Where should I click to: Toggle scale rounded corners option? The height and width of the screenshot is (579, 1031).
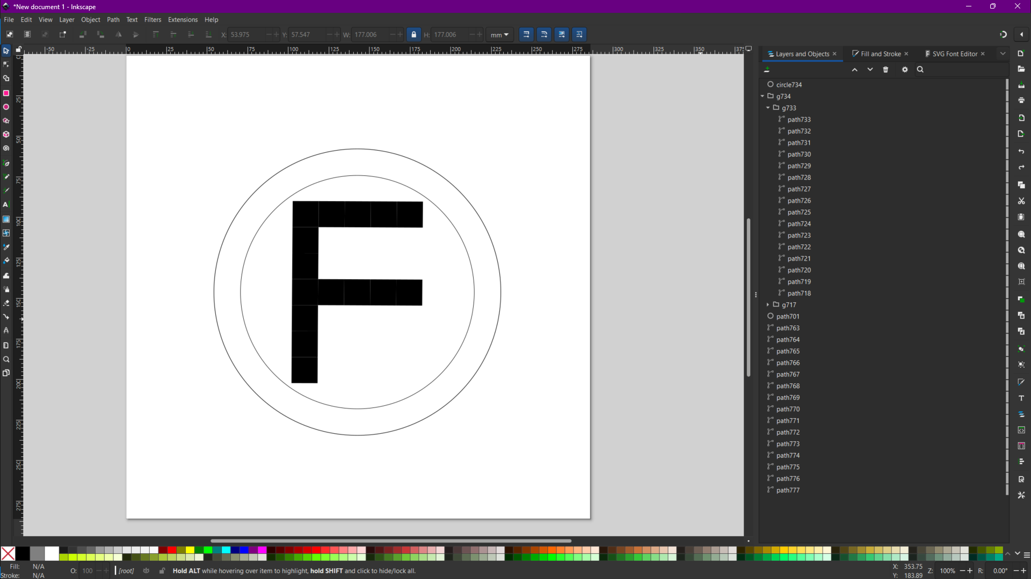point(544,35)
